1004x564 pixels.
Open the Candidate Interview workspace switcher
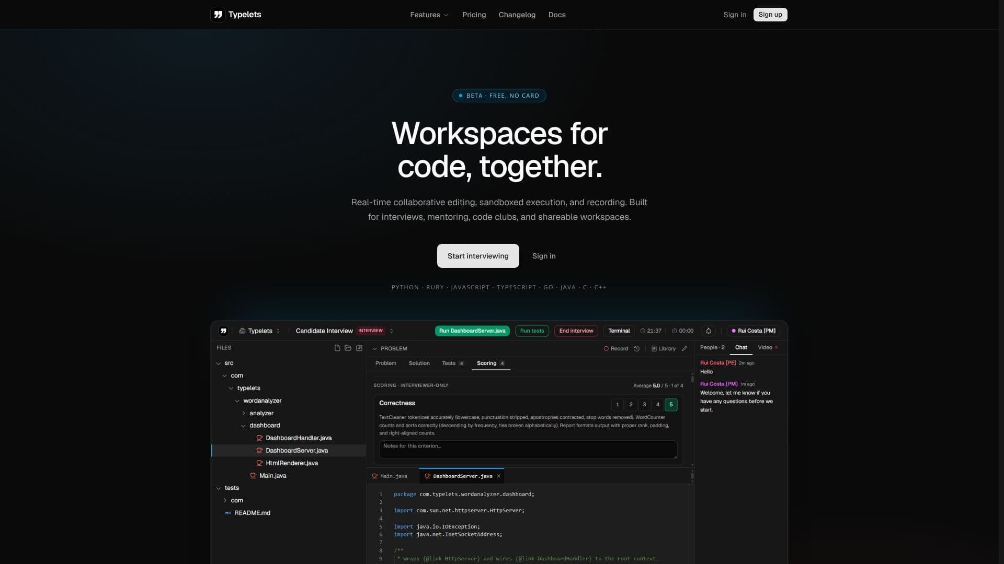coord(344,331)
